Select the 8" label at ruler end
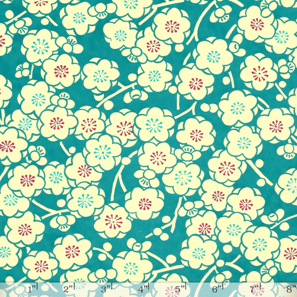The image size is (297, 297). coord(291,290)
